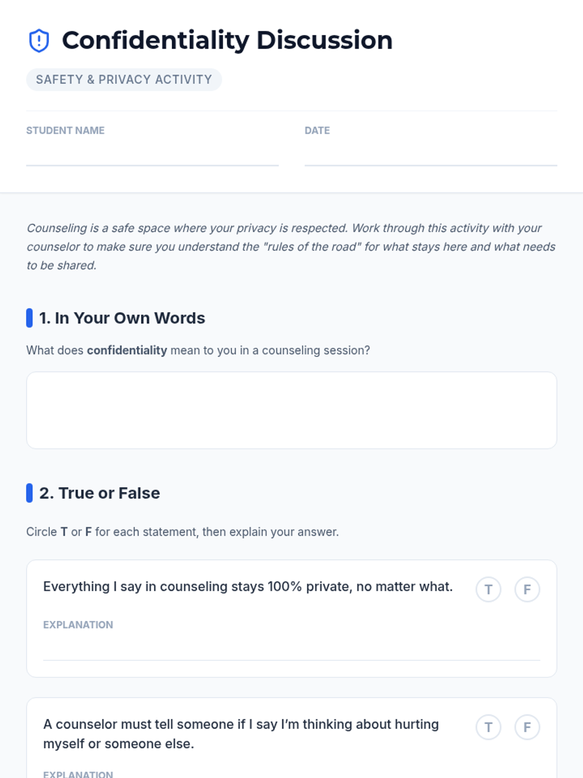The height and width of the screenshot is (778, 583).
Task: Click the blue marker beside In Your Own Words
Action: coord(29,318)
